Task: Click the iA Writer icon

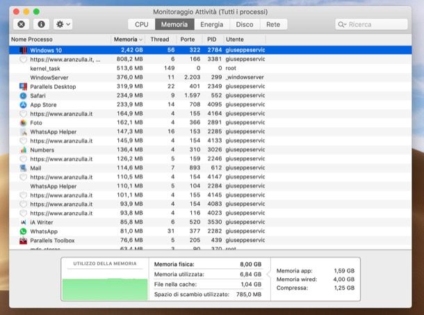Action: click(x=23, y=223)
